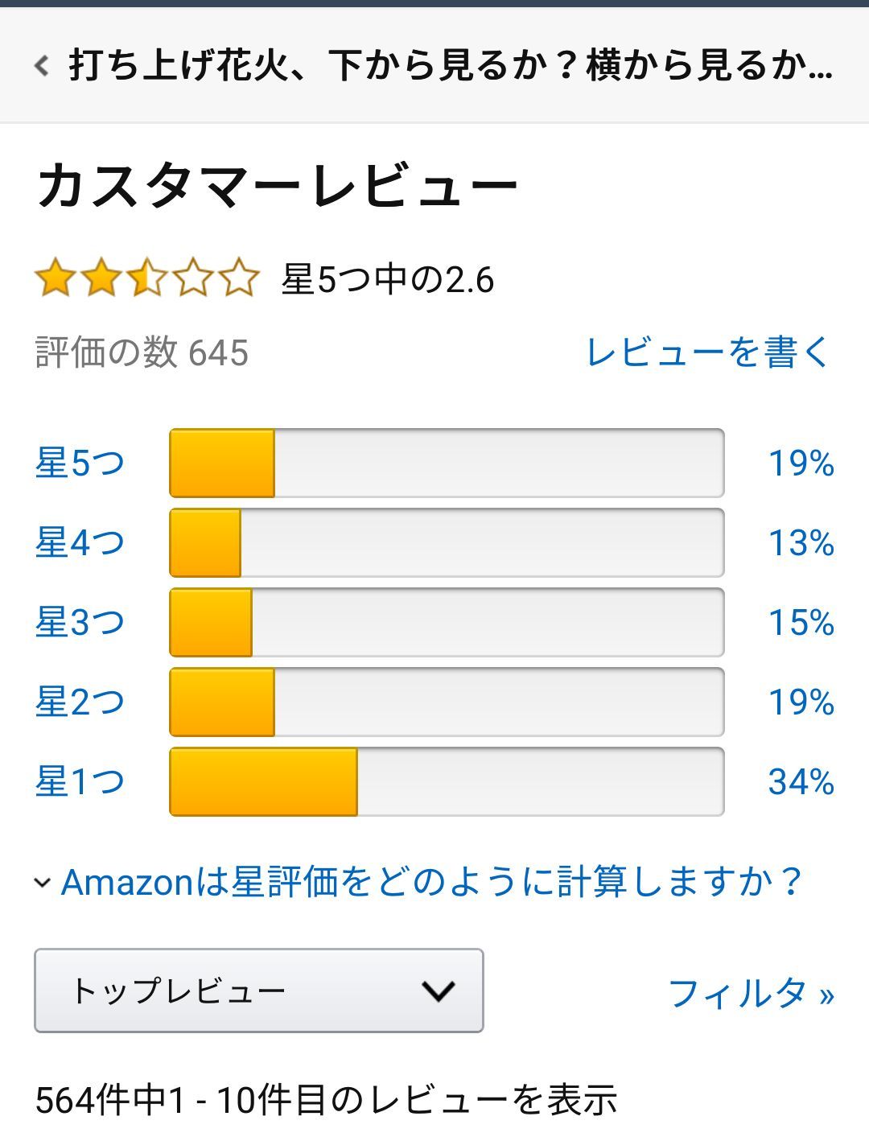This screenshot has width=869, height=1141.
Task: Expand Amazonは星評価をどのように計算しますか section
Action: pyautogui.click(x=431, y=882)
